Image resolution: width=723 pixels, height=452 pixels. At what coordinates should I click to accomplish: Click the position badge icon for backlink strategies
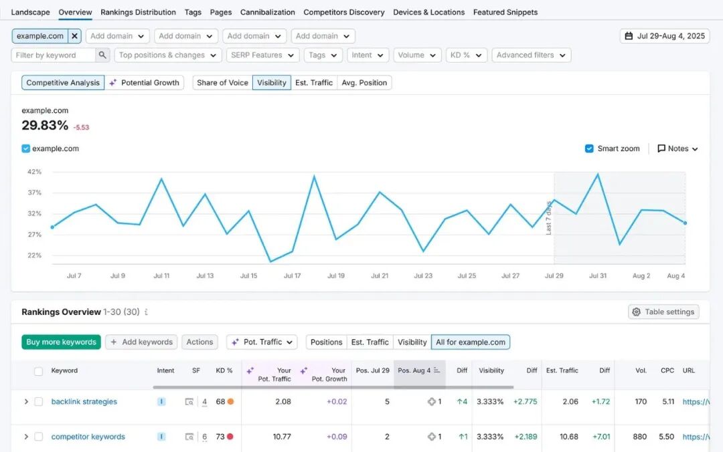pyautogui.click(x=432, y=402)
